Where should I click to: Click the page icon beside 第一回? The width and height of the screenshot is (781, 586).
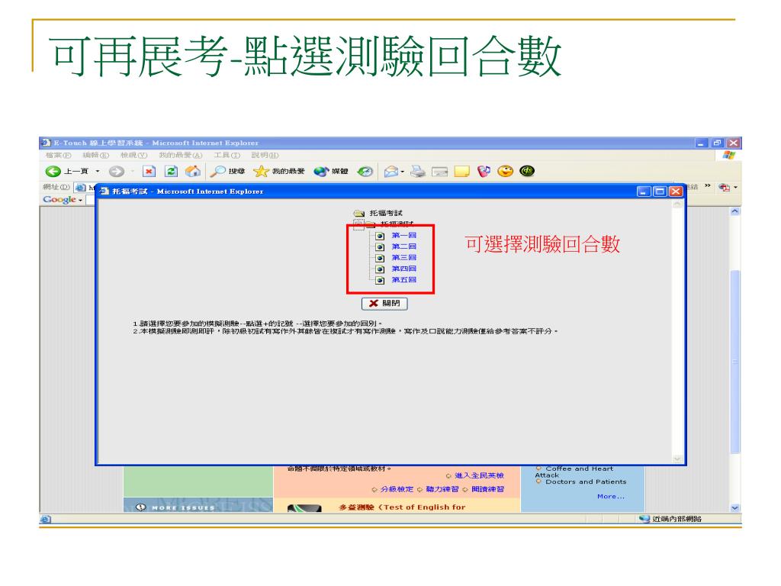pos(380,236)
